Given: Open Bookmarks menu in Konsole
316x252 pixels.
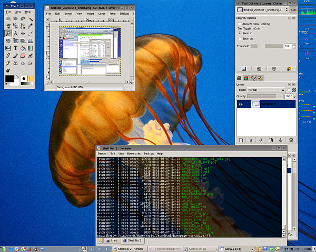Looking at the screenshot, I should click(134, 153).
